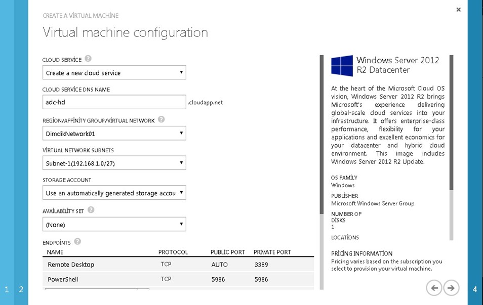
Task: Click the Pricing Information heading
Action: point(361,253)
